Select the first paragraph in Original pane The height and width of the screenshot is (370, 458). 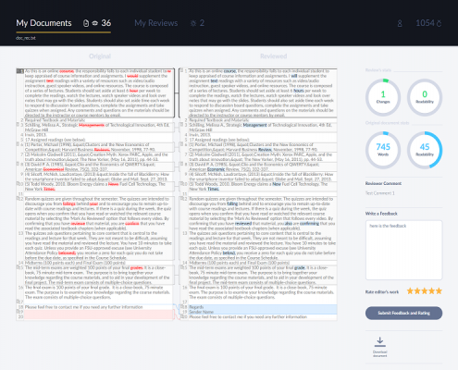pos(97,93)
